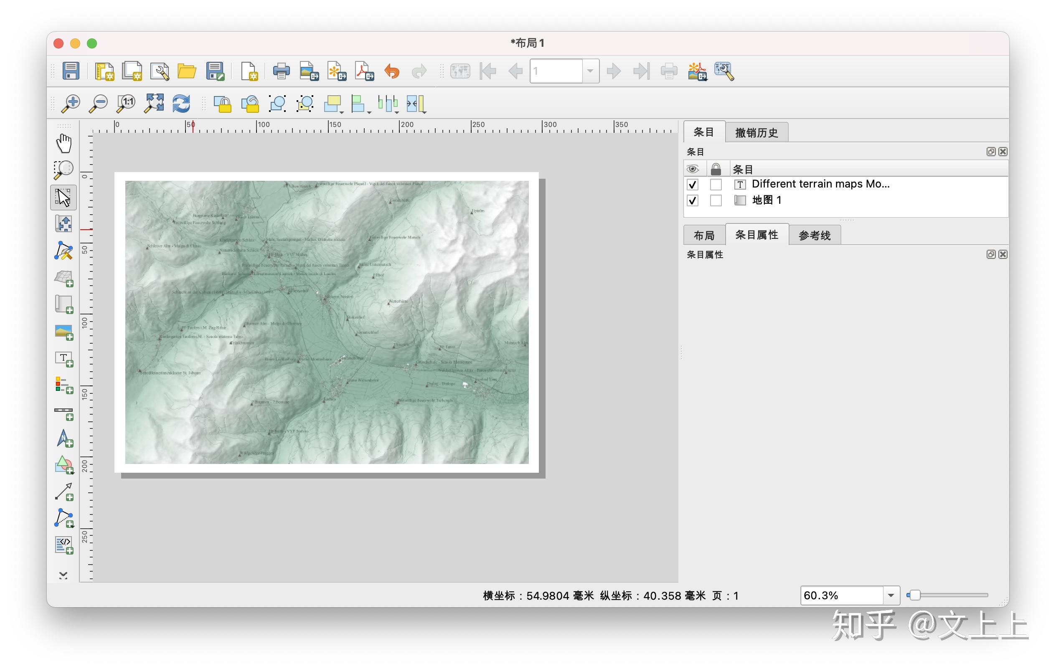Image resolution: width=1056 pixels, height=669 pixels.
Task: Click the Zoom to full extent icon
Action: point(154,104)
